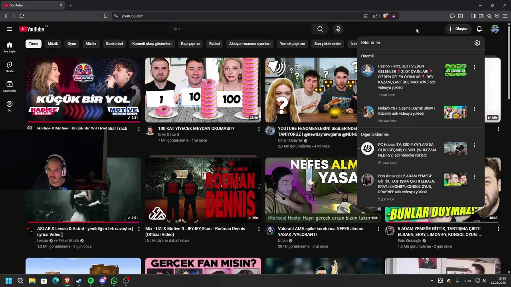Select the Komedi skeç gösterileri chip
Viewport: 511px width, 287px height.
coord(152,43)
